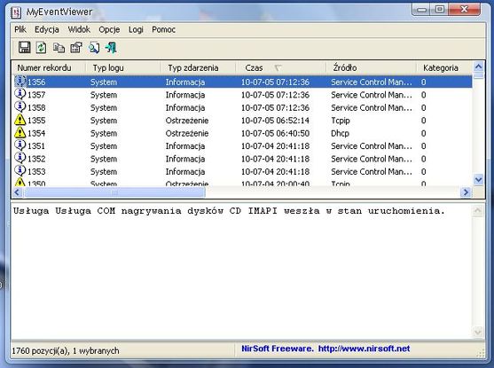
Task: Click the list scroll down arrow
Action: click(x=479, y=180)
